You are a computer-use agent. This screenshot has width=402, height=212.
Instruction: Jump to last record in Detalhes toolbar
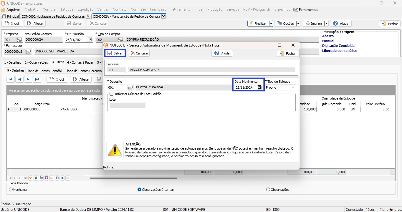tap(37, 79)
